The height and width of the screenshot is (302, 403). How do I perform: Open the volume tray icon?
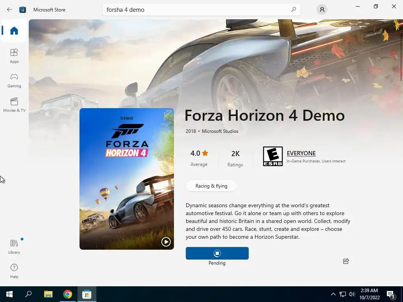352,294
